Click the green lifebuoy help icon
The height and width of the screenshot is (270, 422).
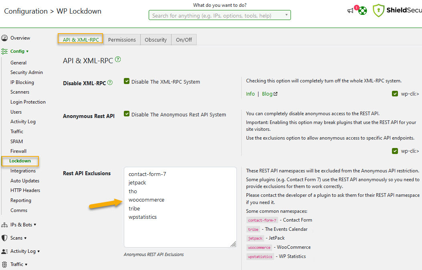[x=363, y=11]
